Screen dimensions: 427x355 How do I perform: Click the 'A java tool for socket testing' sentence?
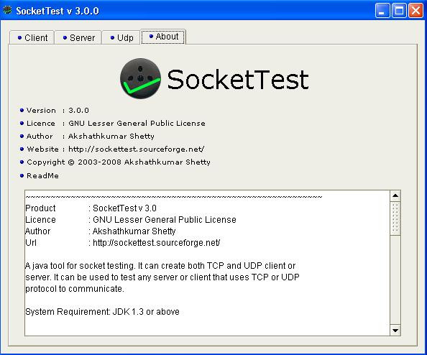(x=81, y=266)
